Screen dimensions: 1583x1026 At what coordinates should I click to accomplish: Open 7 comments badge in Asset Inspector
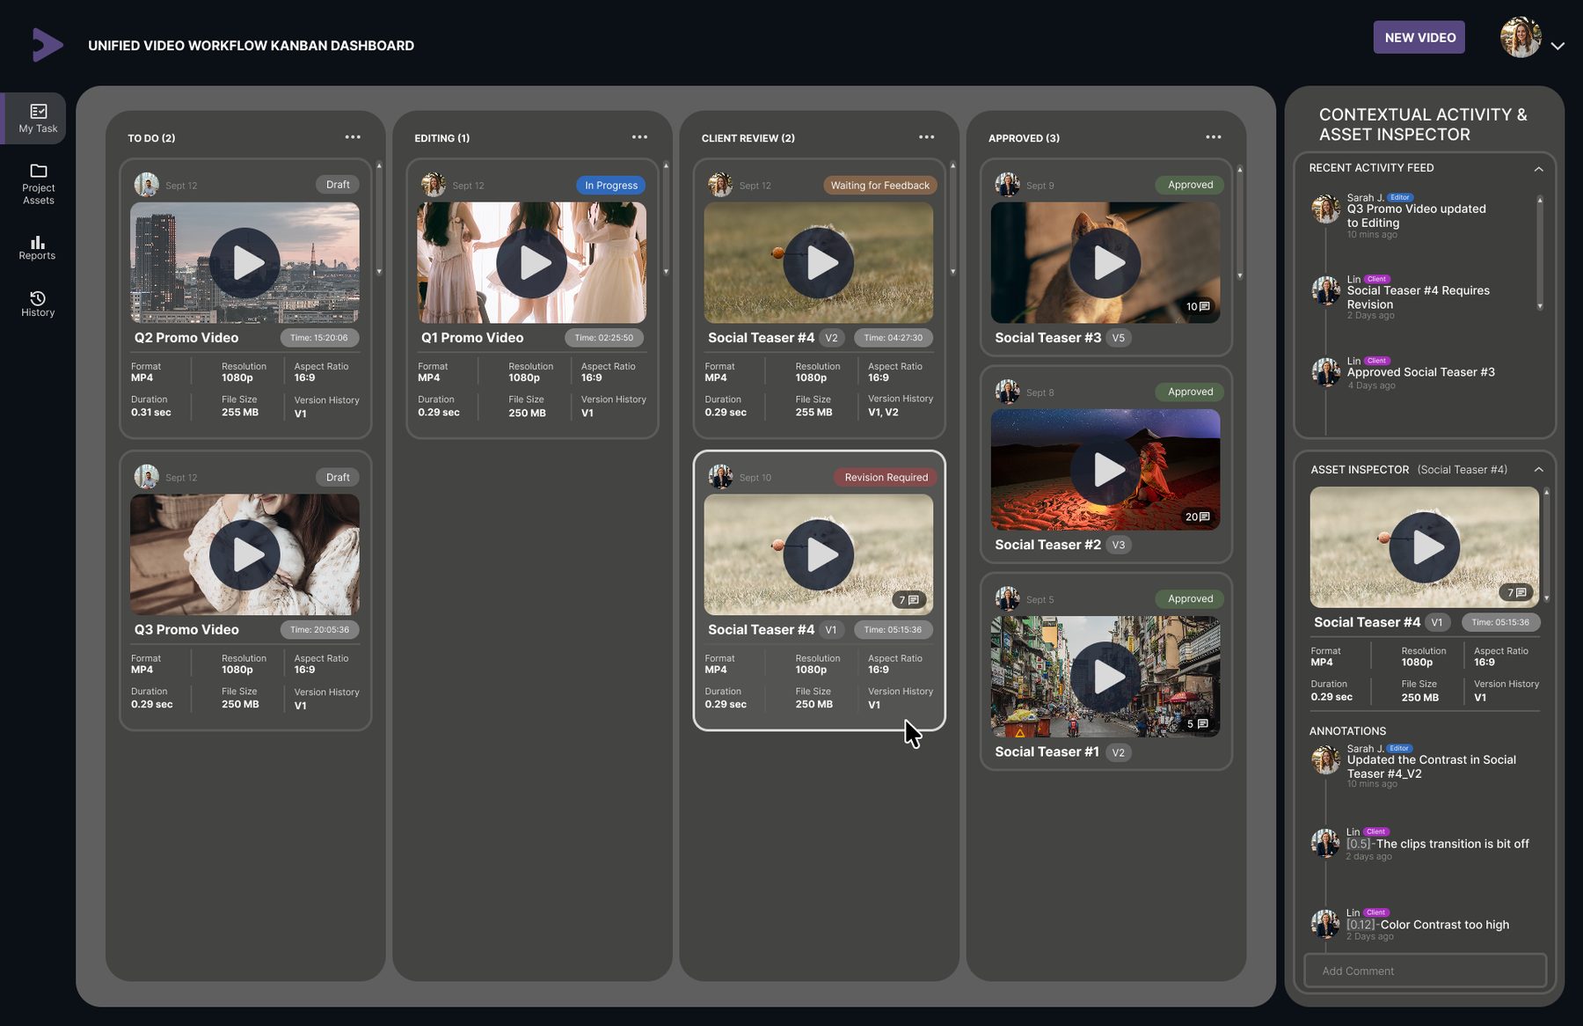point(1517,592)
